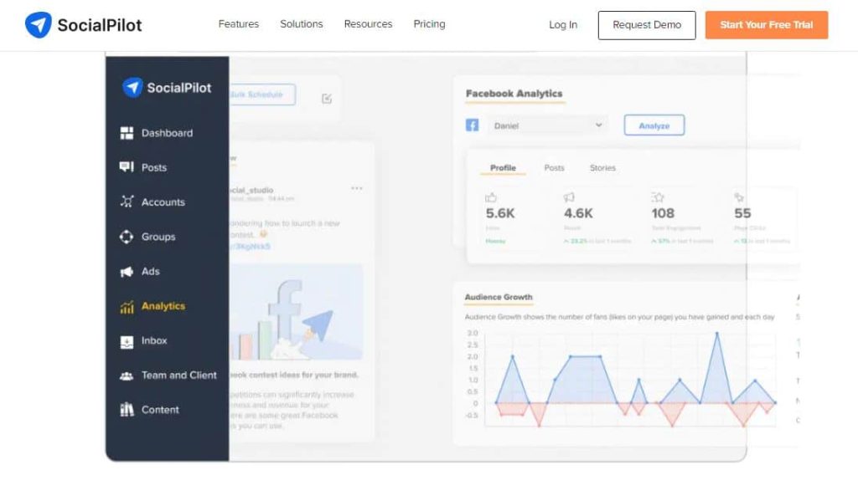858x480 pixels.
Task: Select Content label in the sidebar
Action: [160, 410]
